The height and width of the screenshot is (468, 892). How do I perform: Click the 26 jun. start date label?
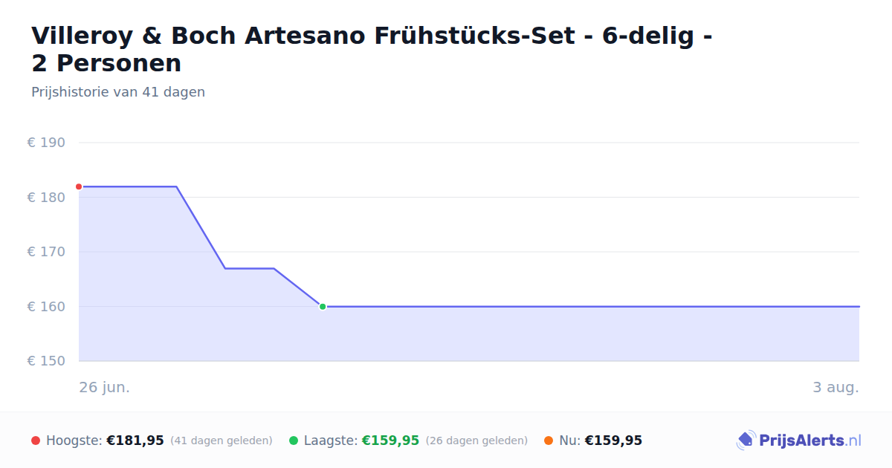pos(105,388)
